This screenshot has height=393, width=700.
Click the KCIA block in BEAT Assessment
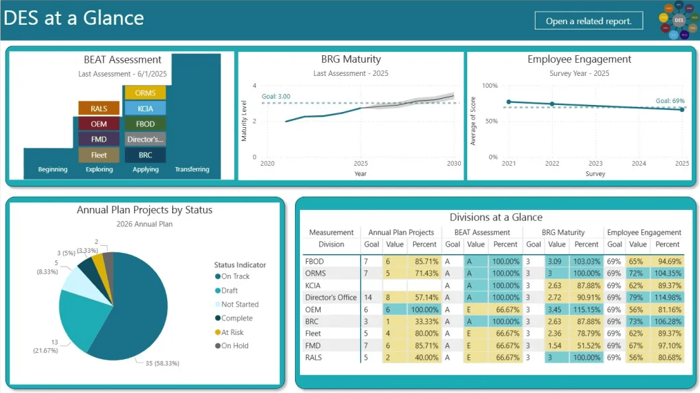[x=145, y=108]
